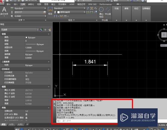Click the Select Objects crosshair icon in Properties
Image resolution: width=167 pixels, height=130 pixels.
(45, 30)
